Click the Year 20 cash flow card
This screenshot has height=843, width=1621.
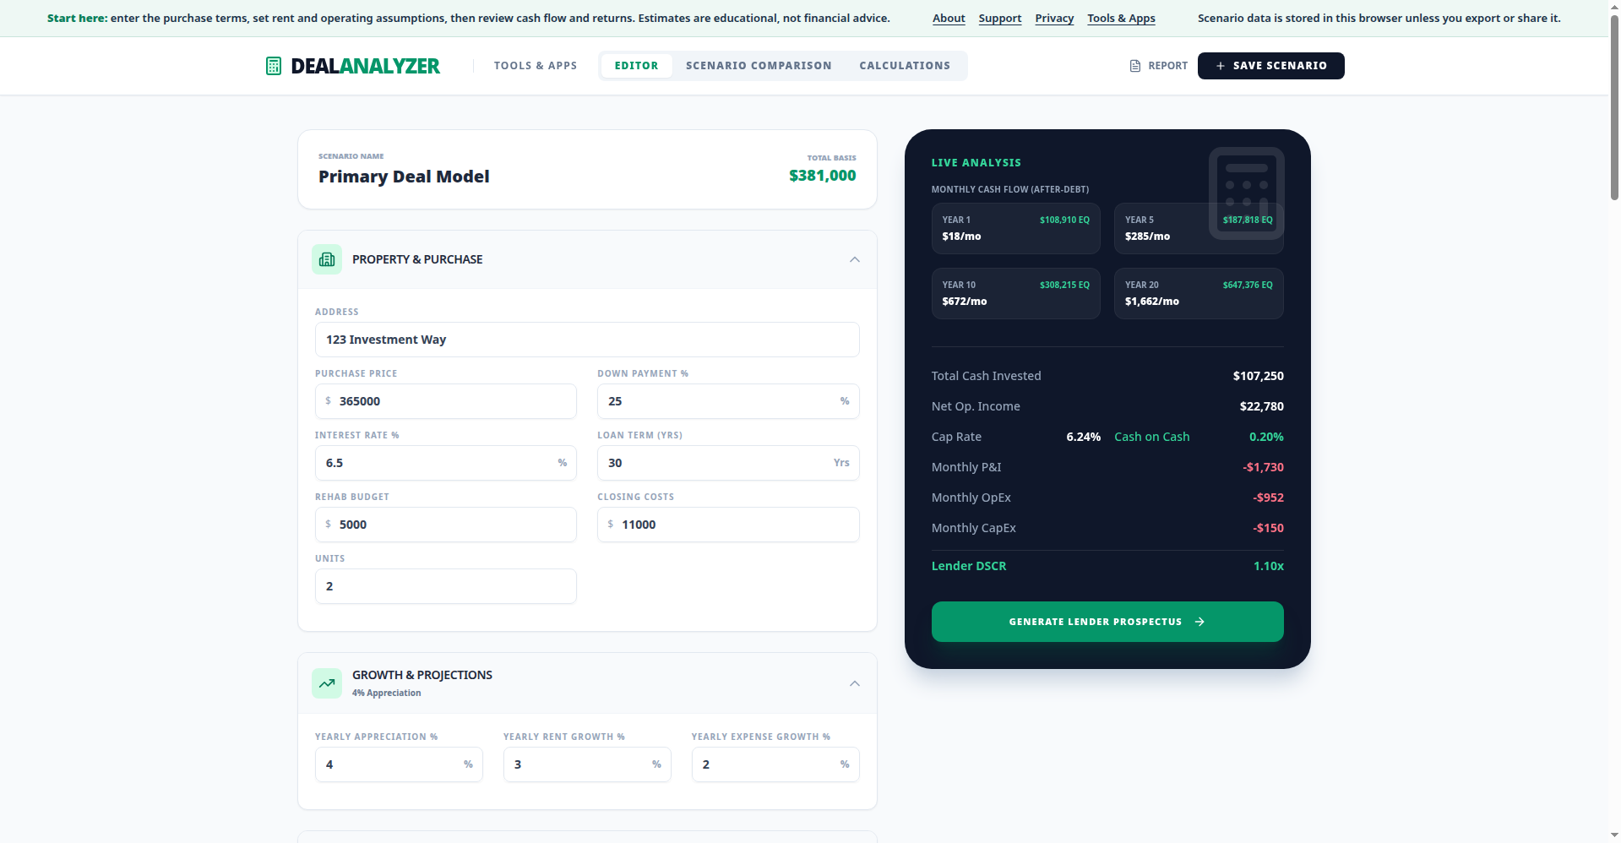pos(1199,293)
